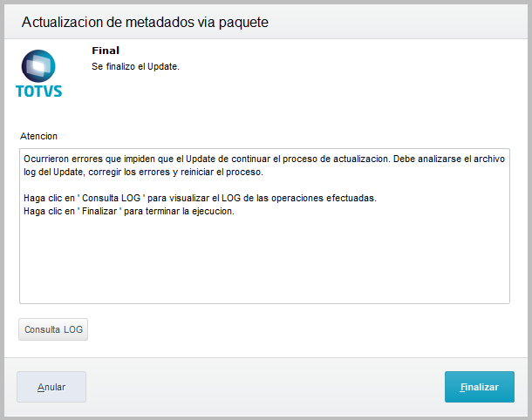Click the quoted Consulta LOG text inside the message
This screenshot has width=532, height=420.
point(112,198)
